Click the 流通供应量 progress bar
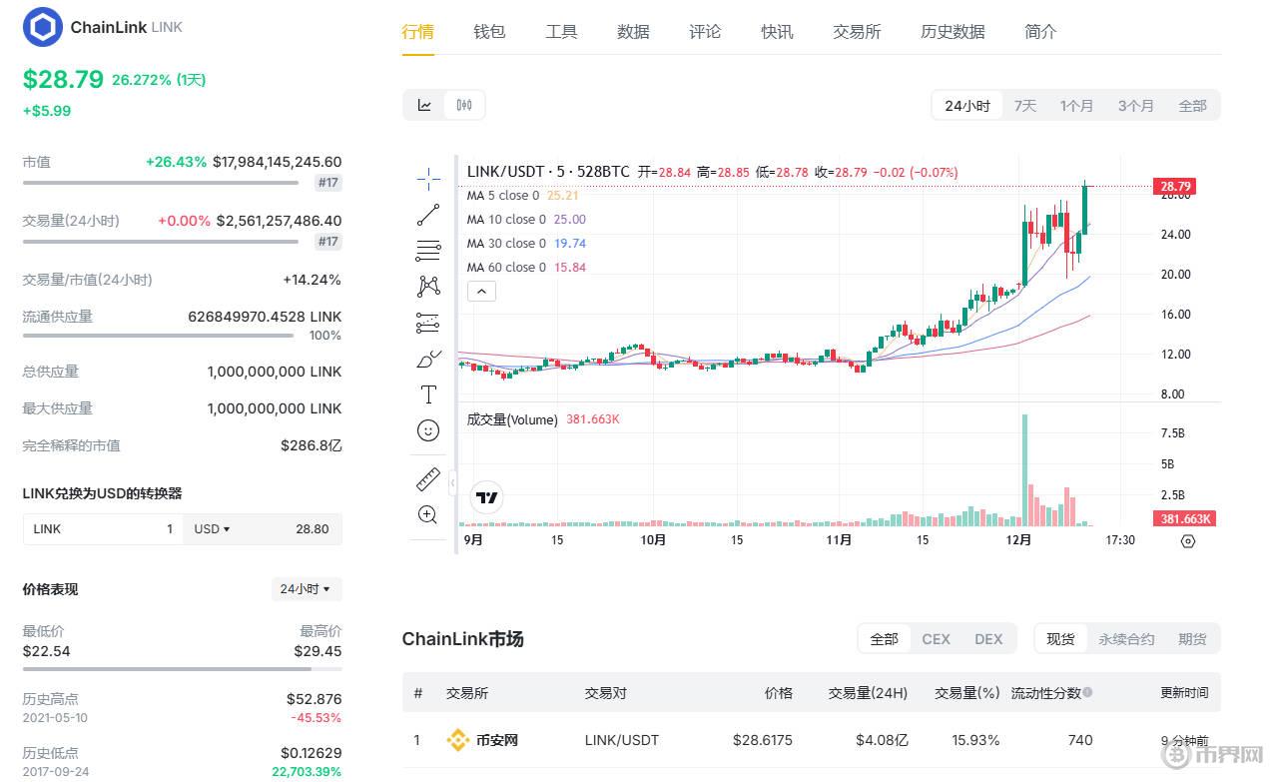The width and height of the screenshot is (1274, 782). pos(159,336)
